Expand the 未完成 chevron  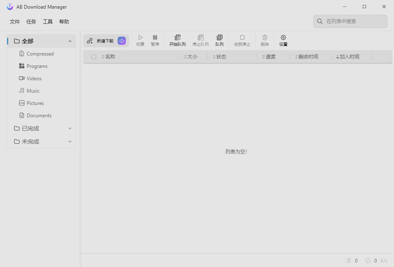pos(70,142)
